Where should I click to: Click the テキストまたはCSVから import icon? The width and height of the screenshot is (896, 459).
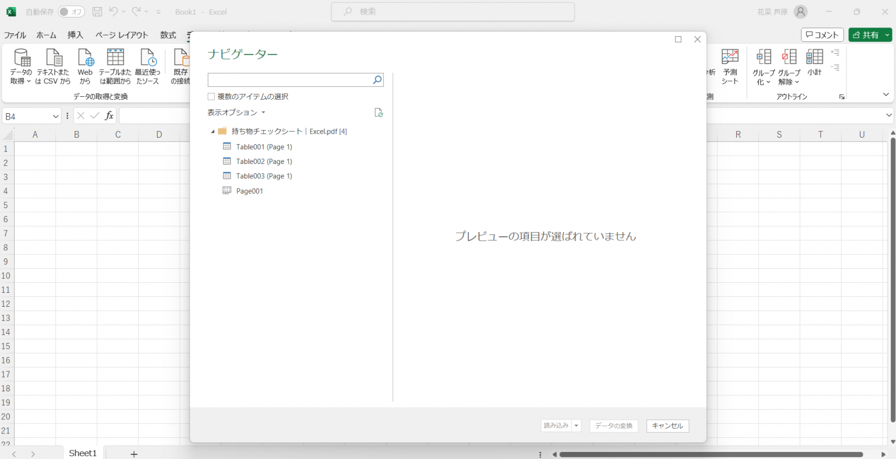coord(54,58)
